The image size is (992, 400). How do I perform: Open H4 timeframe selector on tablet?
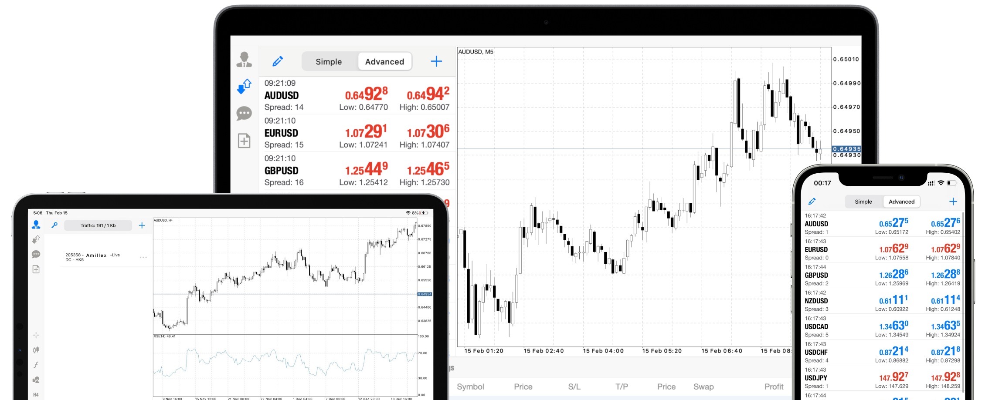36,395
